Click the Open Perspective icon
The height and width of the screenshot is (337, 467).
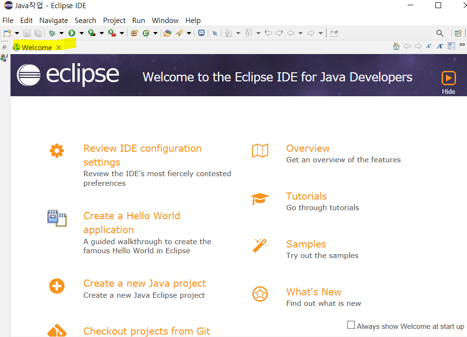coord(458,33)
